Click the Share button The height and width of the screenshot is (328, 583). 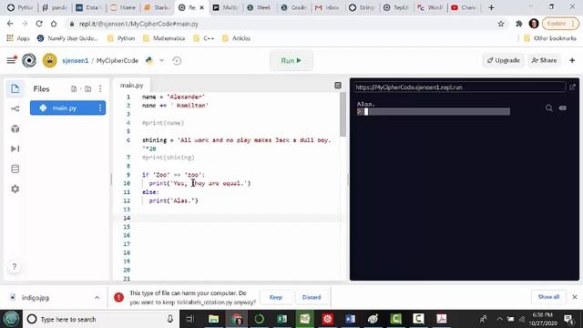544,60
